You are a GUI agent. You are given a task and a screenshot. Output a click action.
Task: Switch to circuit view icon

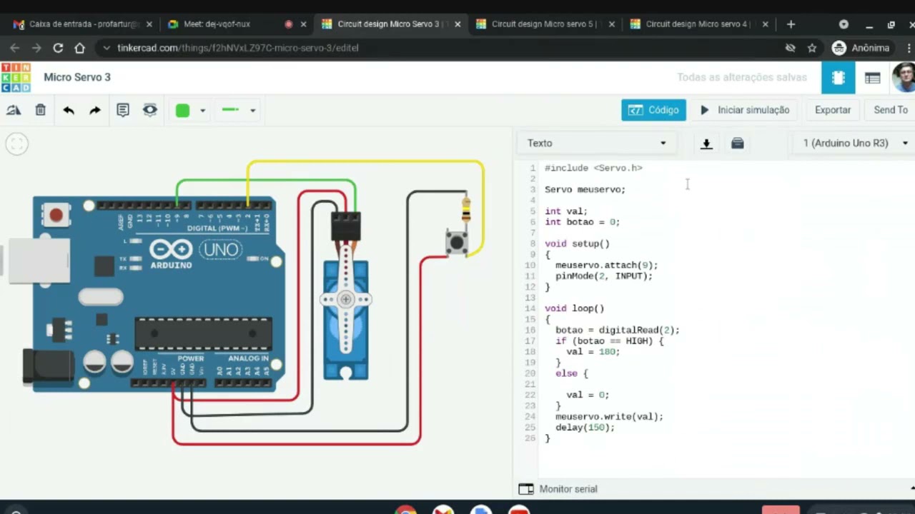(x=838, y=78)
